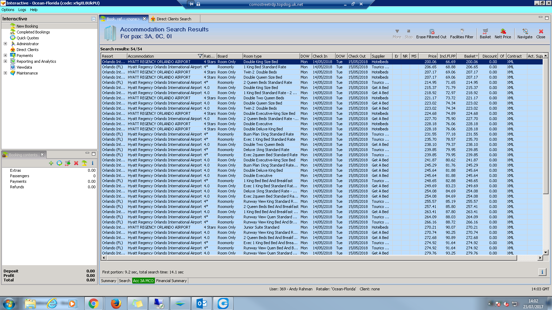The image size is (552, 310).
Task: Open the Basket from the results toolbar
Action: (485, 33)
